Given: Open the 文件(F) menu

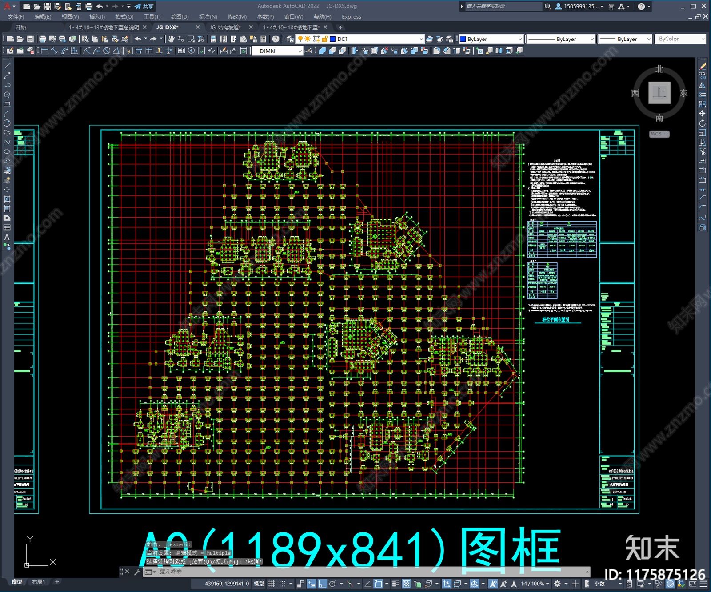Looking at the screenshot, I should [x=16, y=16].
